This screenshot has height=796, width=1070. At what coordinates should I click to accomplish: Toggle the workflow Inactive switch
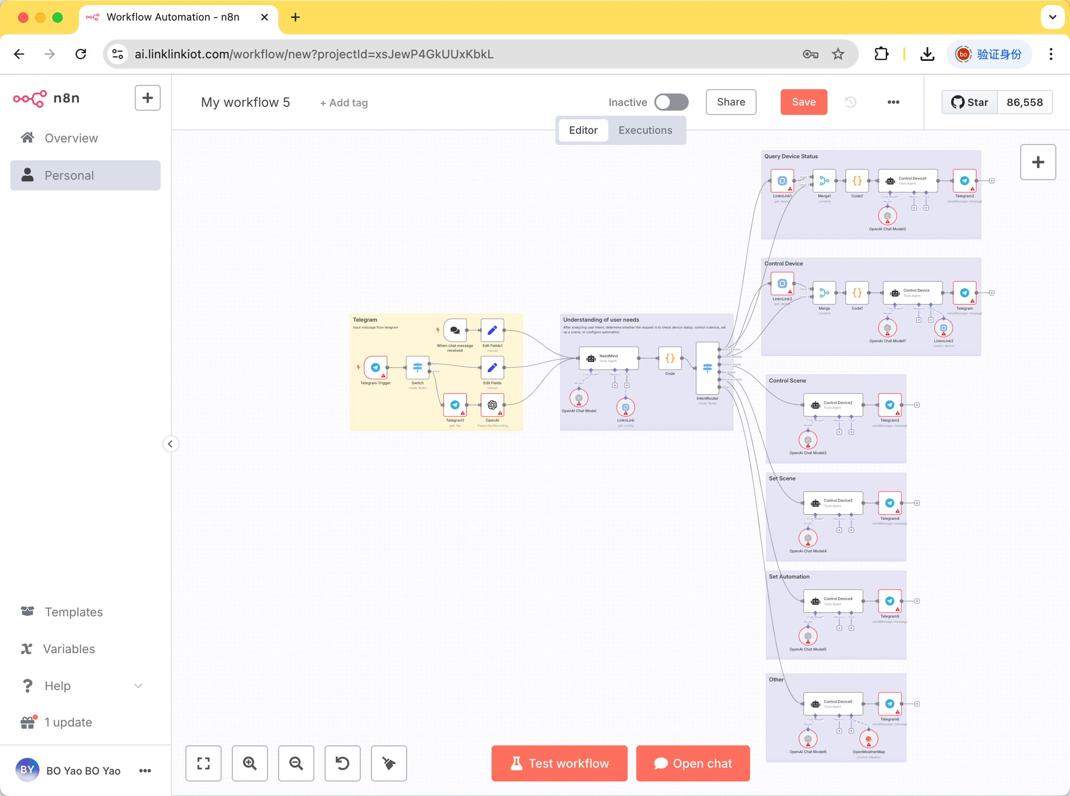click(671, 102)
